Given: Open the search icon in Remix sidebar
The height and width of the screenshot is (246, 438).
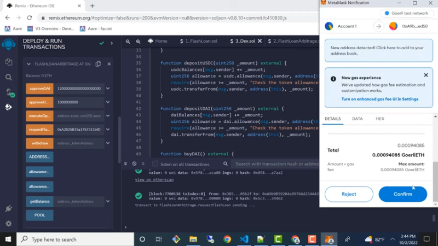Looking at the screenshot, I should pos(8,77).
